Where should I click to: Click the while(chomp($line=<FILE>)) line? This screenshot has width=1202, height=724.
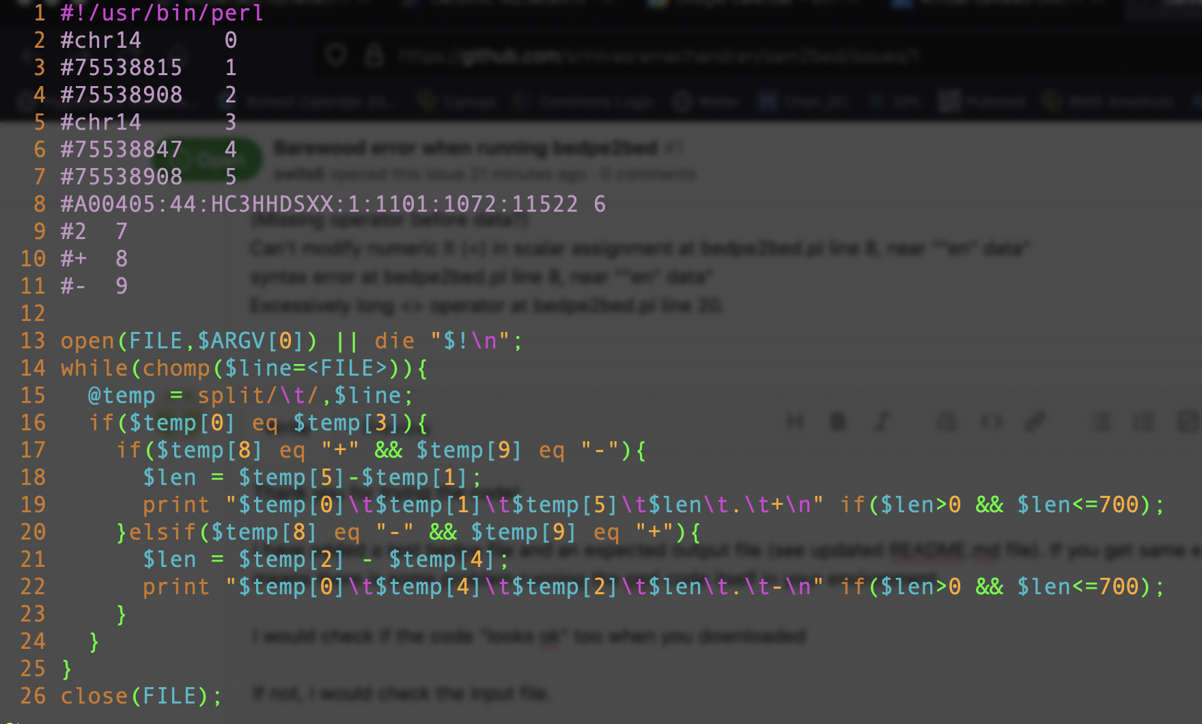[x=244, y=368]
